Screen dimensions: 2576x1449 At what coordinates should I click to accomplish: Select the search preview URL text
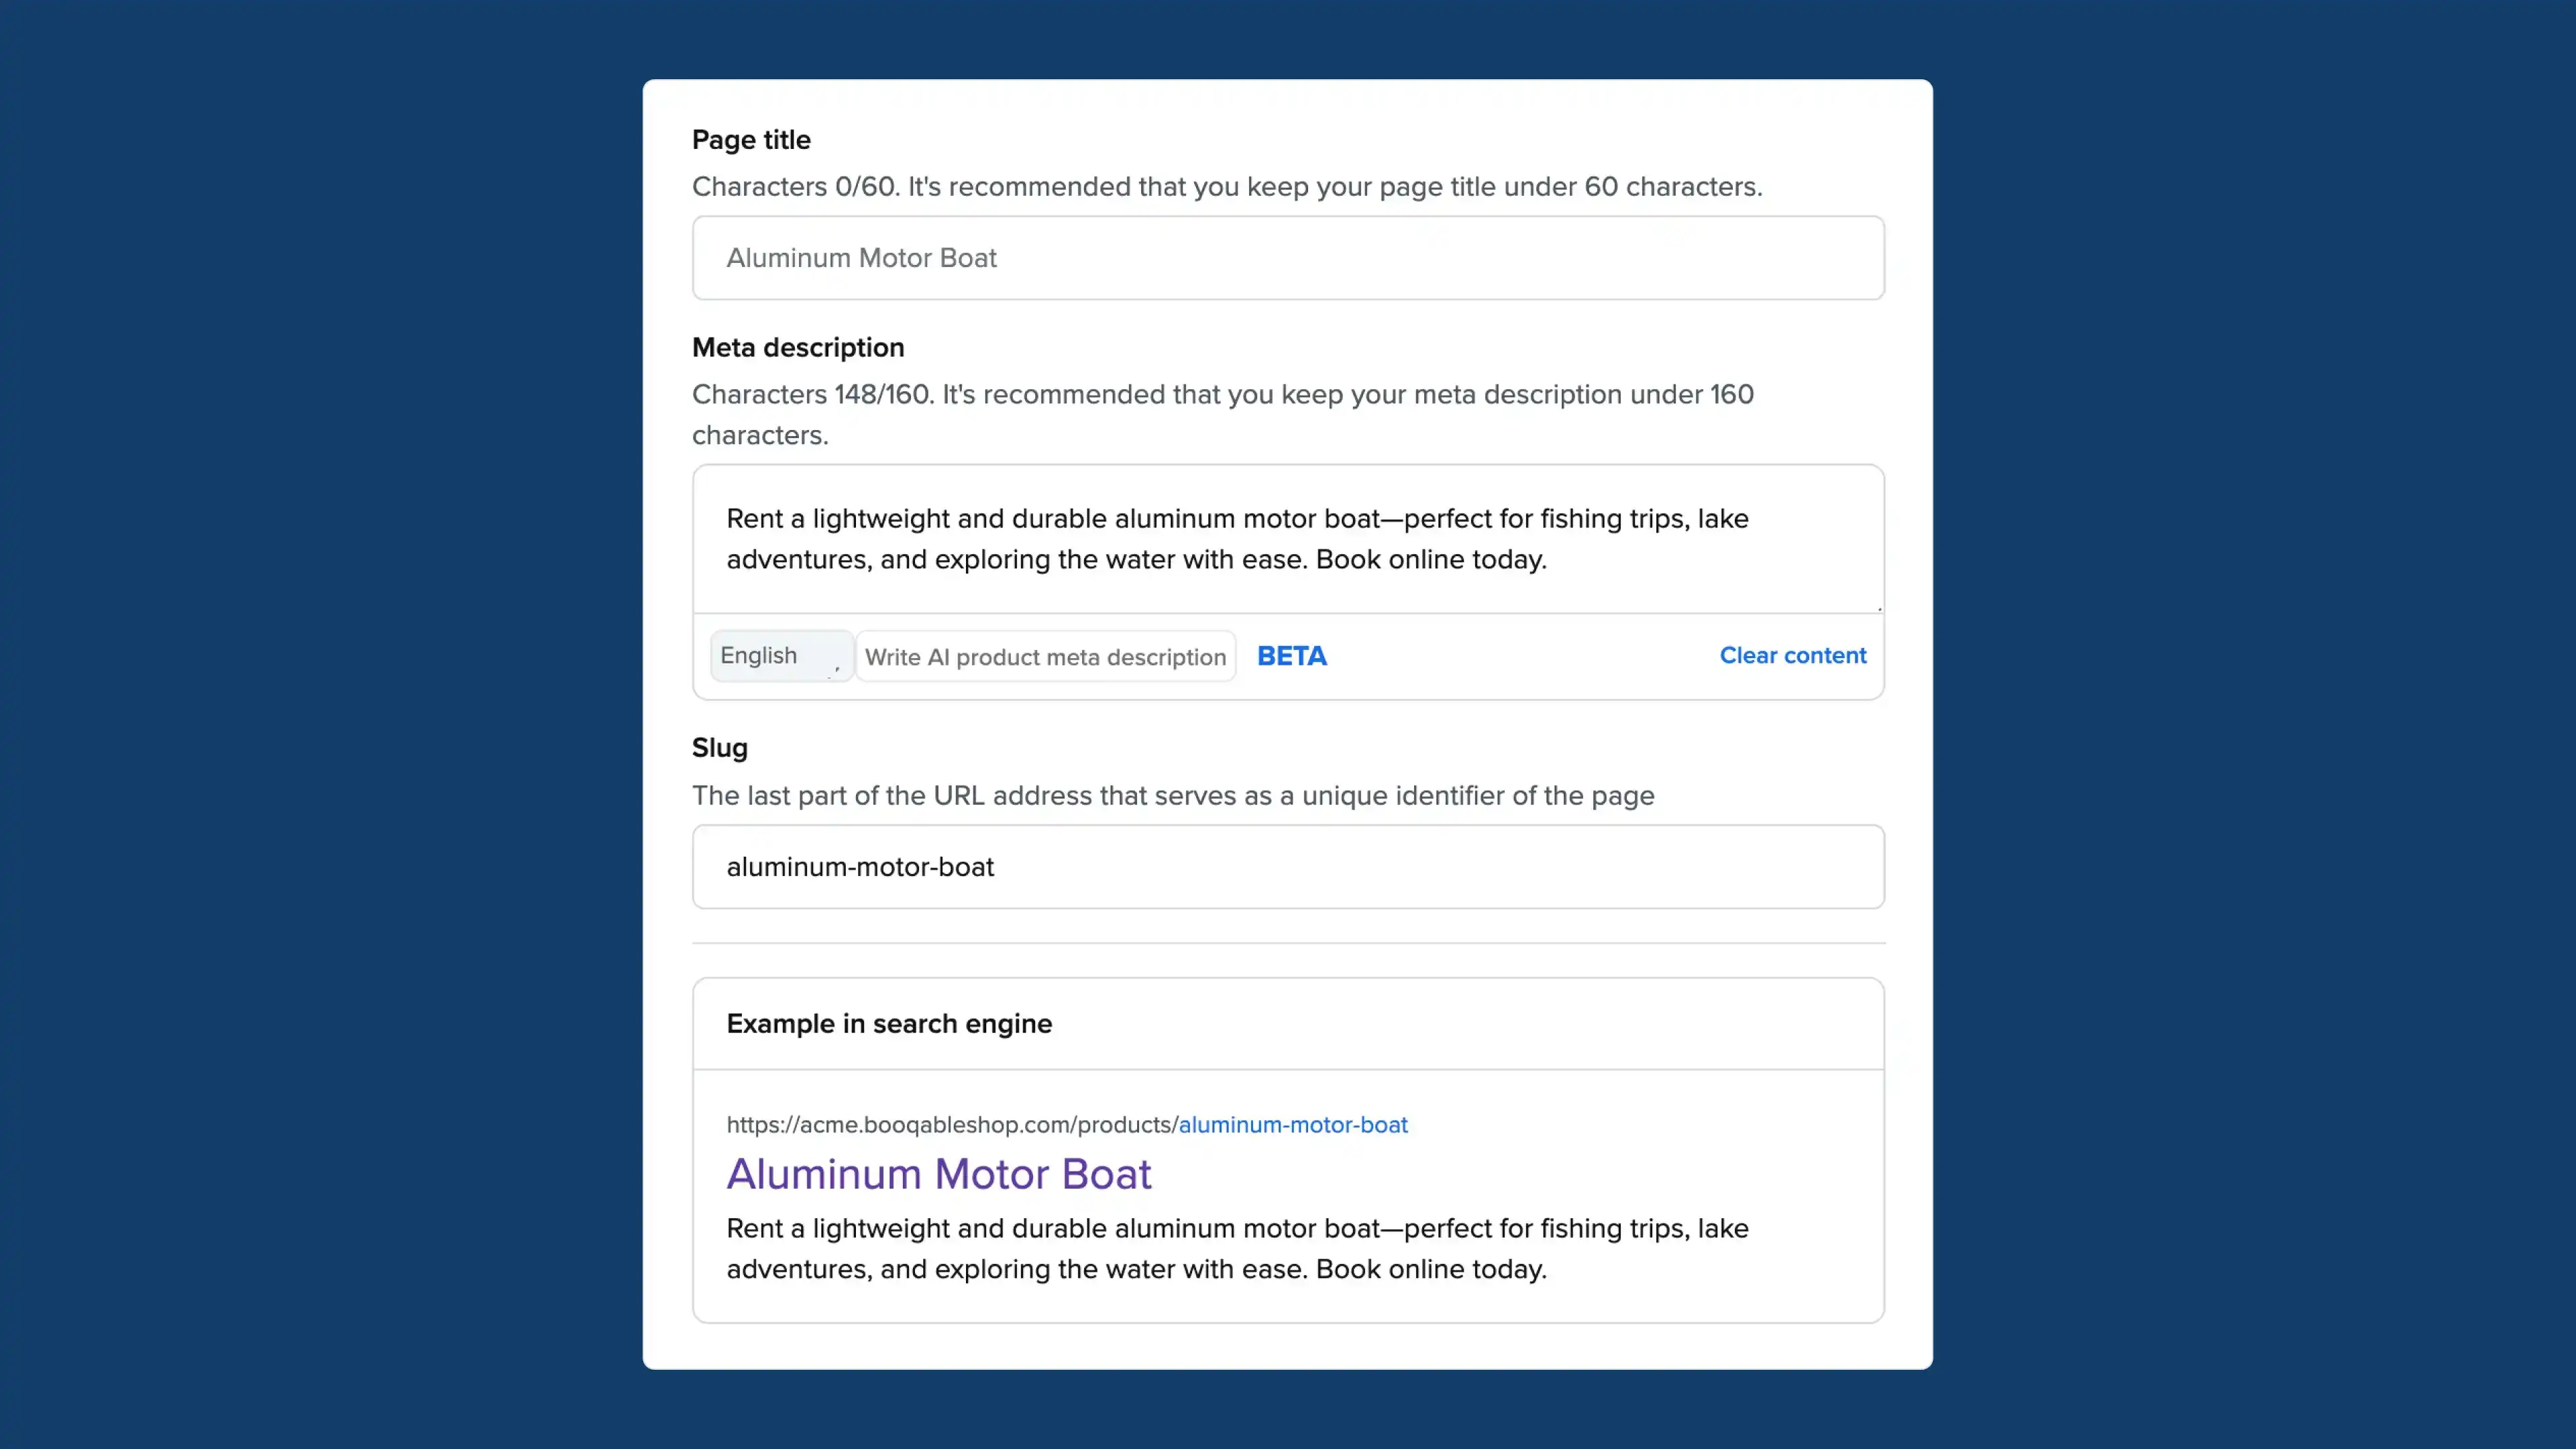point(1066,1124)
